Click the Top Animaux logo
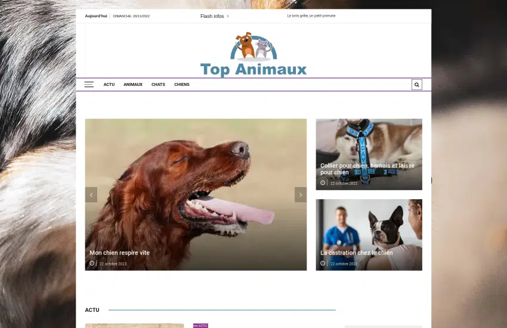 click(253, 55)
